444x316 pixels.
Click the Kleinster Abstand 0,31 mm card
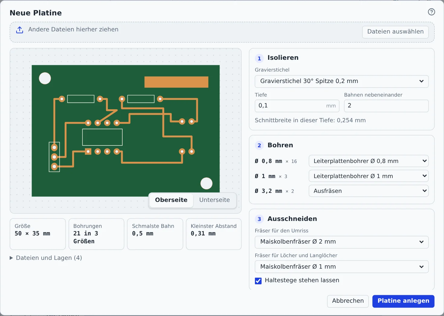(x=214, y=234)
